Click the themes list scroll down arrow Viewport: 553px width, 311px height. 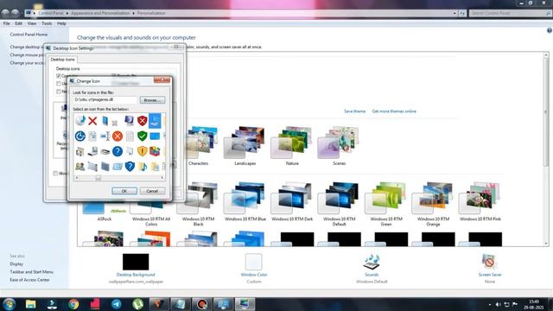[x=546, y=244]
